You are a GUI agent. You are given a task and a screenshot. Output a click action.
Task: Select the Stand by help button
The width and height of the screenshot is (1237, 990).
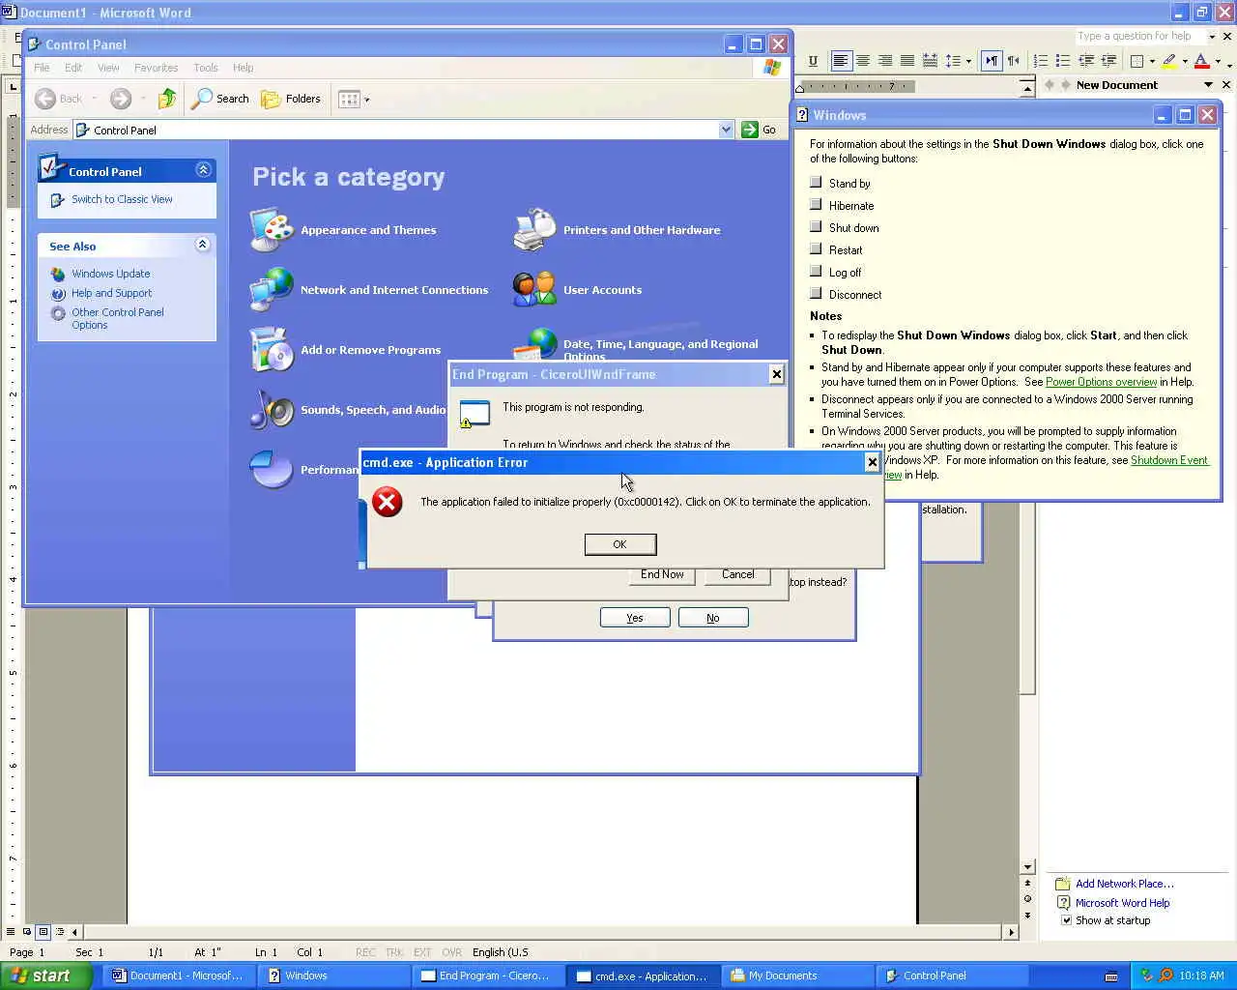click(816, 182)
